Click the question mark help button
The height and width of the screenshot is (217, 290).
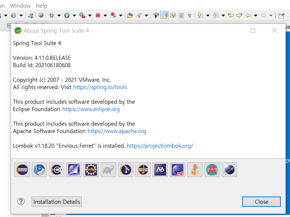pyautogui.click(x=21, y=201)
